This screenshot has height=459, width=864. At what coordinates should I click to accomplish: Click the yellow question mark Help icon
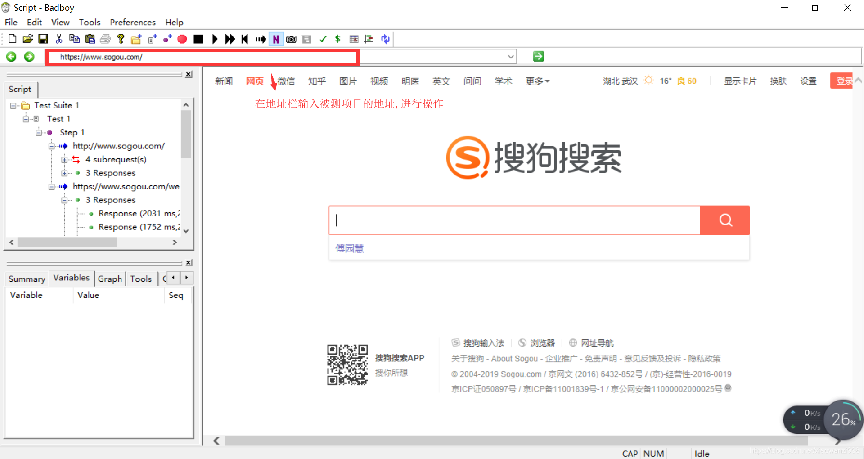click(121, 39)
